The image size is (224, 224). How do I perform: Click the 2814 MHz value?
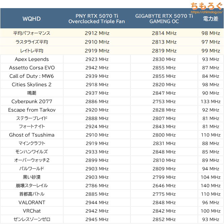click(164, 33)
